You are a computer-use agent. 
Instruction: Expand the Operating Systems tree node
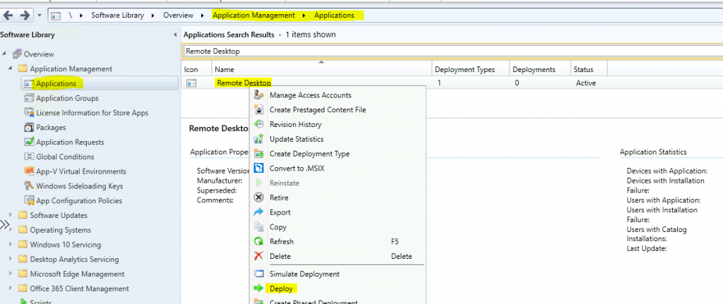point(11,230)
